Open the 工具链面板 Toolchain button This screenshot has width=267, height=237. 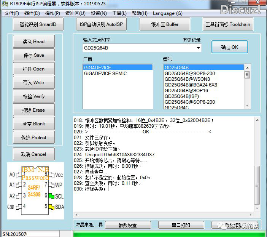pos(228,24)
